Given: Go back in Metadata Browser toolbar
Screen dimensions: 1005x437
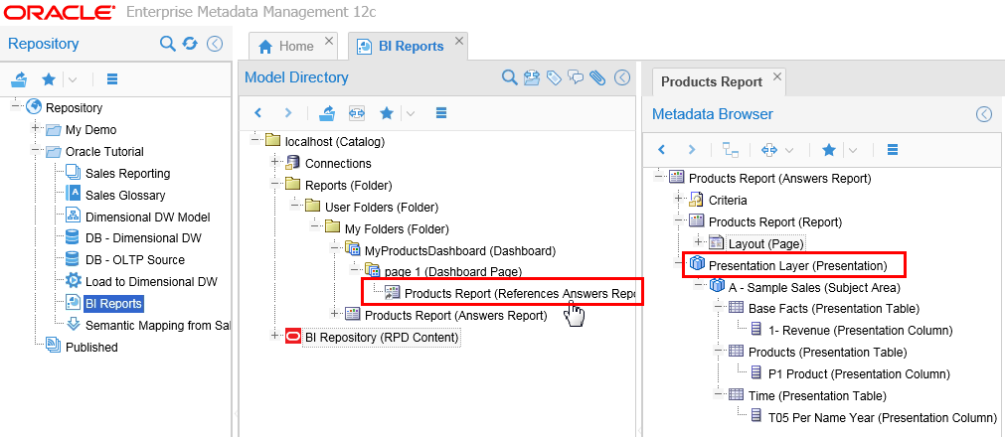Looking at the screenshot, I should pos(662,150).
